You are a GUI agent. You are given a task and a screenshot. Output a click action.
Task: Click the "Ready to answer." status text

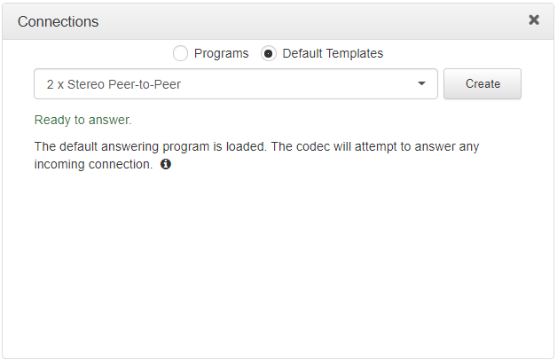[x=82, y=120]
